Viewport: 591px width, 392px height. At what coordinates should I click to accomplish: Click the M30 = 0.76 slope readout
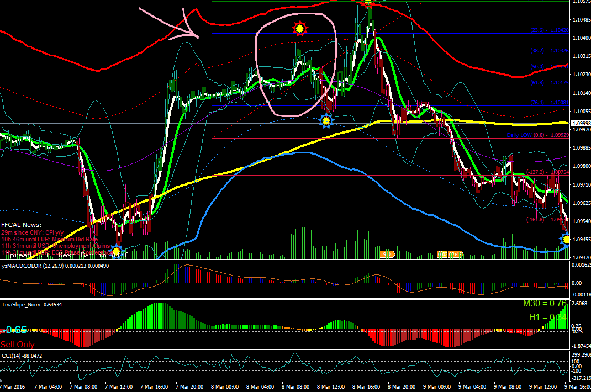[x=545, y=304]
